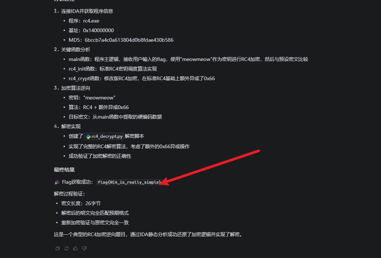Click the 密文长度:26字节 bullet

(x=81, y=203)
